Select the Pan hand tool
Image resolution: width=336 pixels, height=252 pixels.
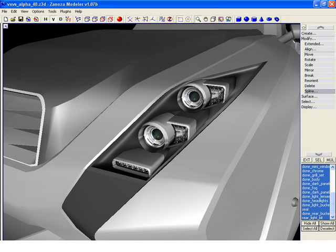pyautogui.click(x=206, y=19)
